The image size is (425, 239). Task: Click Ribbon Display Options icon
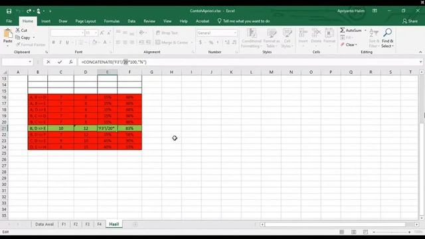(375, 11)
